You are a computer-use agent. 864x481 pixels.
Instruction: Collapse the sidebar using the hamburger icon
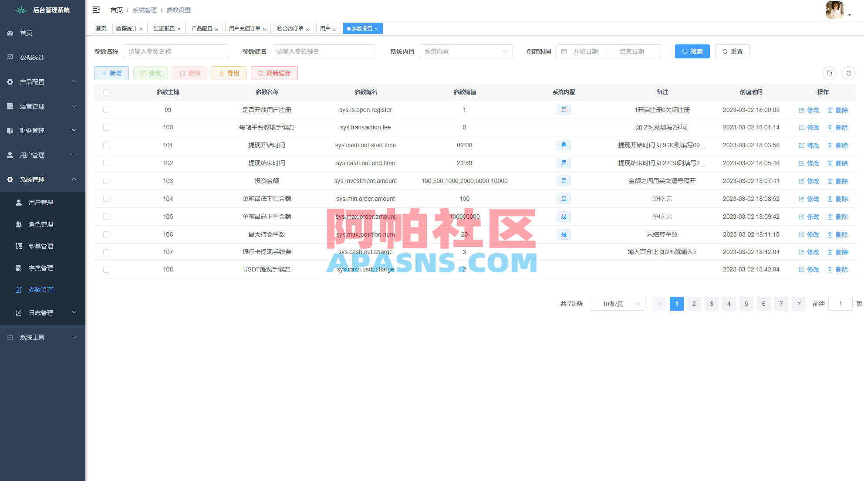[x=96, y=10]
